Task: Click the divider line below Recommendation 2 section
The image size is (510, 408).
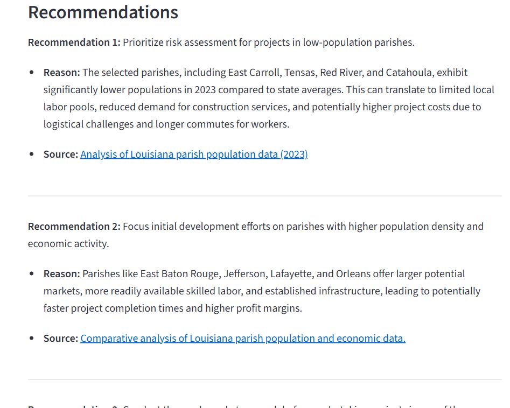Action: coord(265,379)
